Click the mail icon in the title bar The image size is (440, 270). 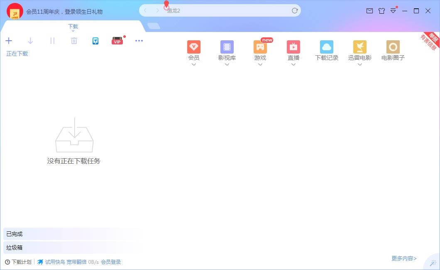point(370,11)
